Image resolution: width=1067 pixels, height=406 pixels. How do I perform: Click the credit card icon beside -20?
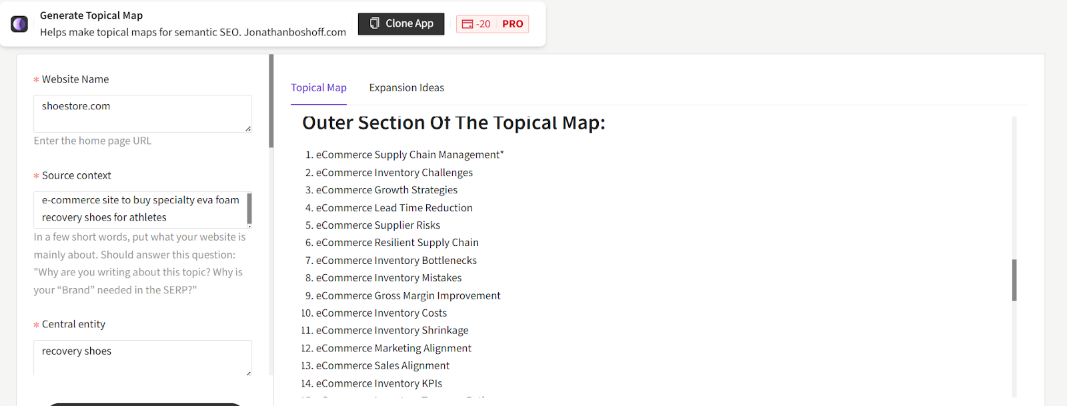tap(468, 23)
